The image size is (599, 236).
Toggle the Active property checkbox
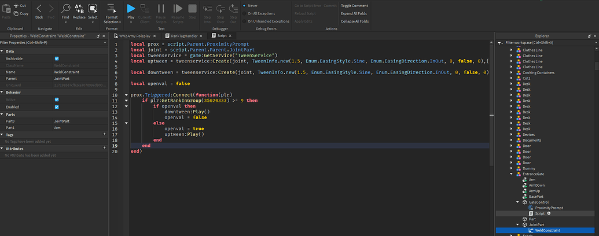[x=57, y=99]
